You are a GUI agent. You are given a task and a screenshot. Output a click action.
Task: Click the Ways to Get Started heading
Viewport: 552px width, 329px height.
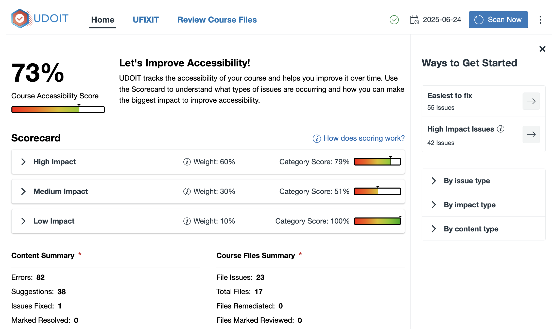tap(469, 63)
